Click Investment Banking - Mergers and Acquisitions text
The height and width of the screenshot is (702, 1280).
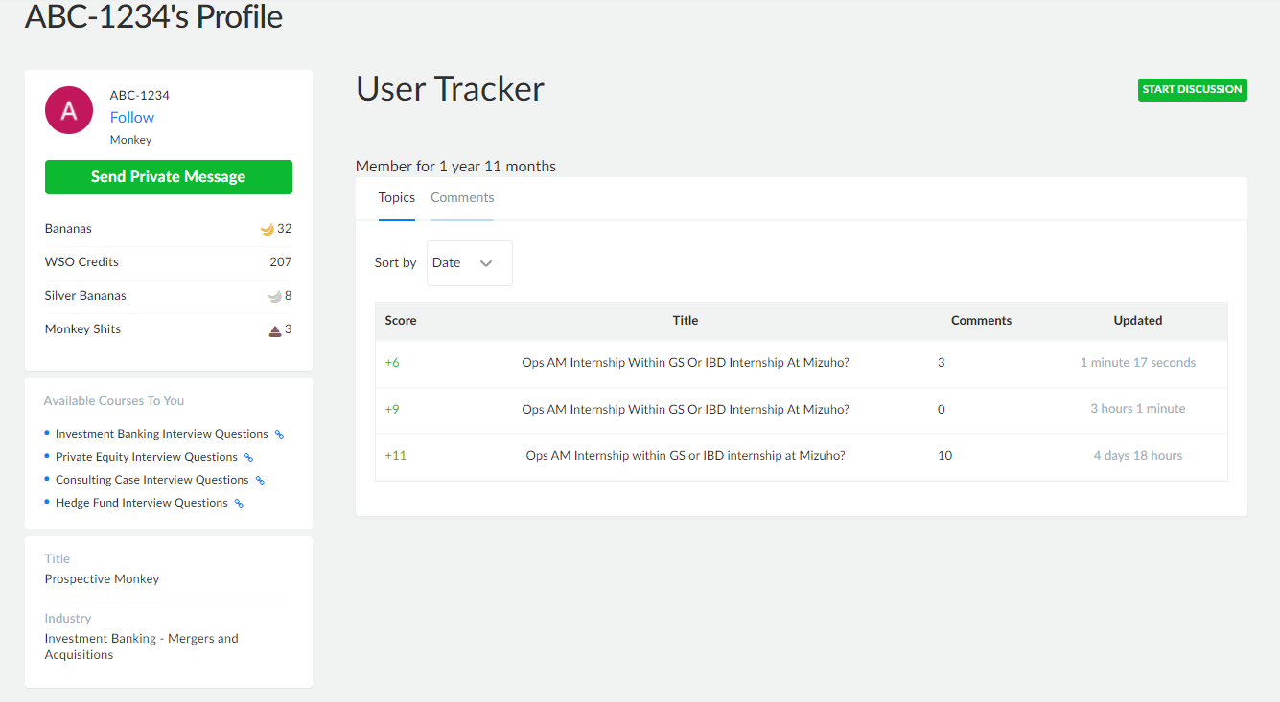(x=141, y=646)
